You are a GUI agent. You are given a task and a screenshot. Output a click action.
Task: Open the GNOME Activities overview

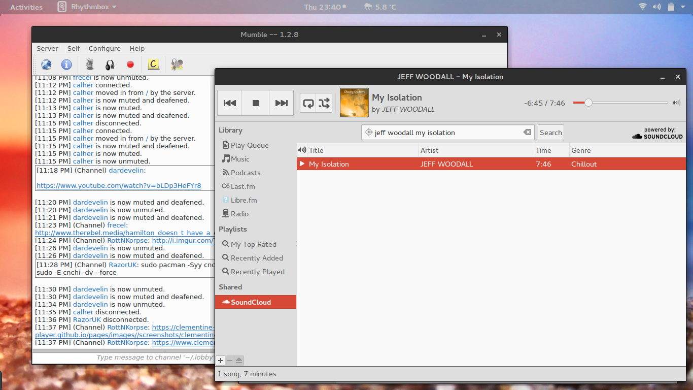coord(26,7)
